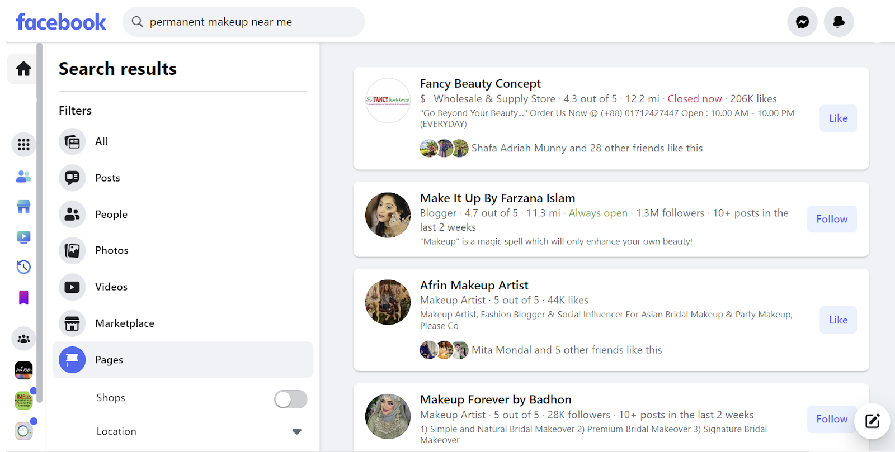Click the Photos filter icon
Screen dimensions: 895x452
(x=72, y=250)
